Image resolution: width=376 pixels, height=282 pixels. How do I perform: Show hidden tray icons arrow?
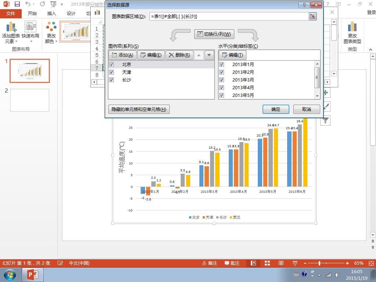click(x=319, y=275)
